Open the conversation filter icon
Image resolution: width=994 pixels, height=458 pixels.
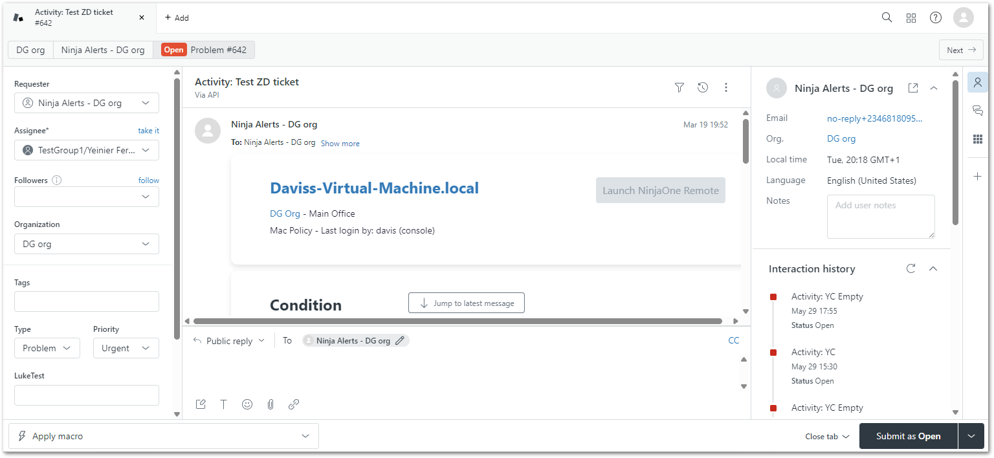(679, 87)
